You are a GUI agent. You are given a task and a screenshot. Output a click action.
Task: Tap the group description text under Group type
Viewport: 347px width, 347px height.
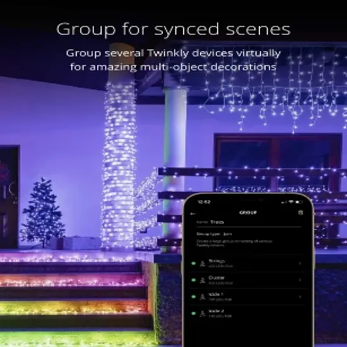click(234, 243)
